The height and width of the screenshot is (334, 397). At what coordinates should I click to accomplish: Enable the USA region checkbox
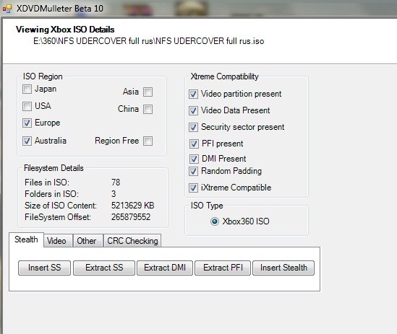27,106
